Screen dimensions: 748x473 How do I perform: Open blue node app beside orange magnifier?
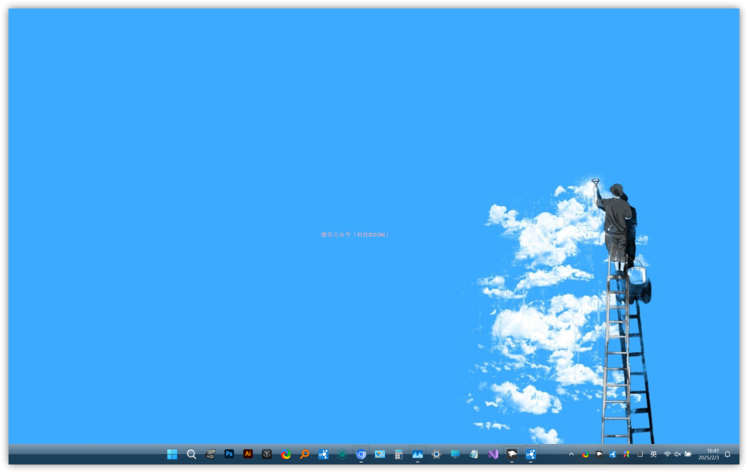[323, 454]
